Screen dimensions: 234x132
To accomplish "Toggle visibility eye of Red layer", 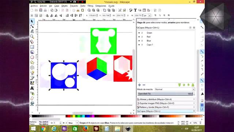I will (x=139, y=37).
